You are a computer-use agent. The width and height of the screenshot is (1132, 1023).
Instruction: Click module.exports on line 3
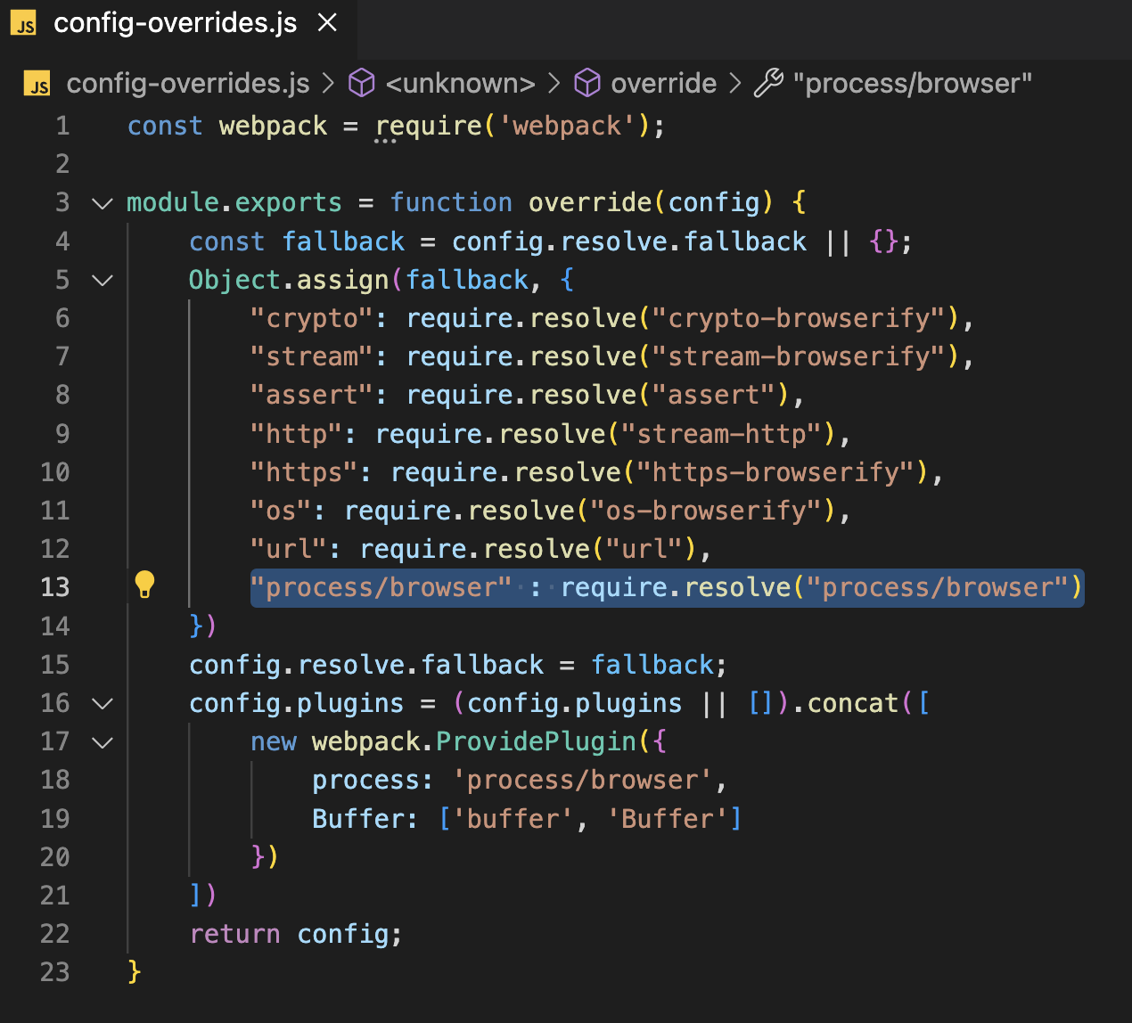coord(234,202)
